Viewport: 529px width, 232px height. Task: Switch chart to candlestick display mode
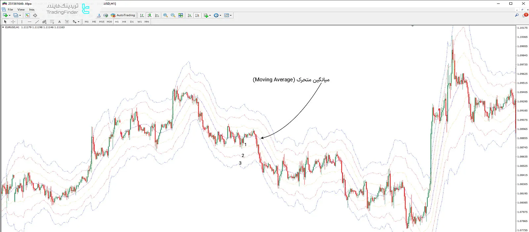click(149, 15)
